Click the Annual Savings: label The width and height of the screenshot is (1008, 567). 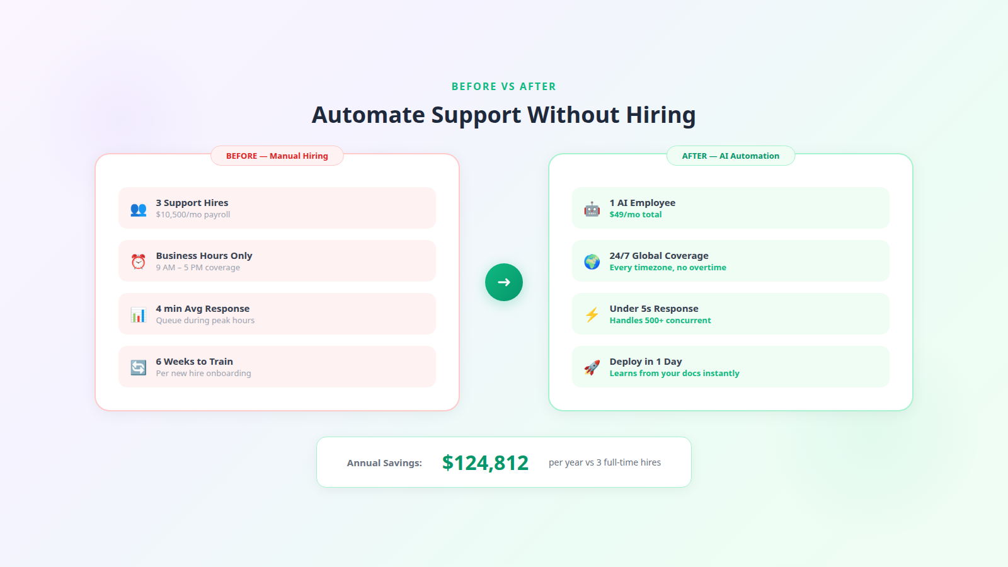click(384, 463)
